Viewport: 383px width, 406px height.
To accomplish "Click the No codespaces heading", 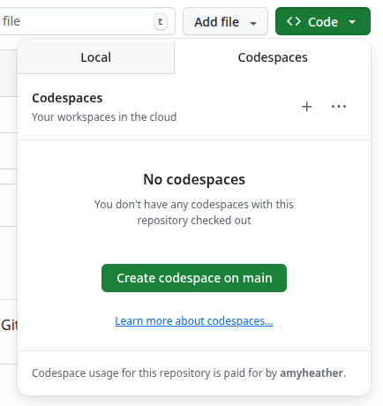I will pos(194,179).
